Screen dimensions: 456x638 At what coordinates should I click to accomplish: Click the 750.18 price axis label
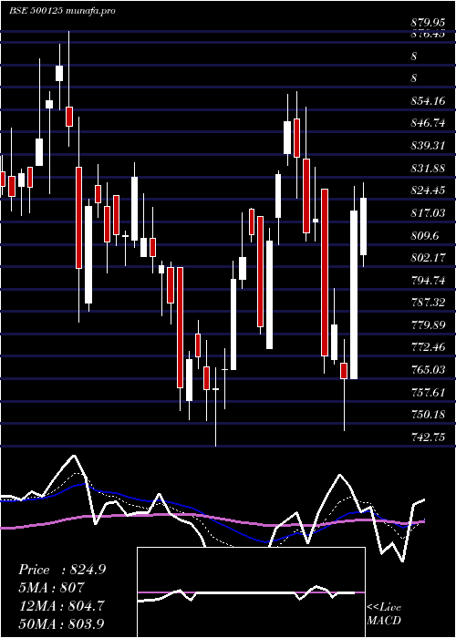[428, 415]
